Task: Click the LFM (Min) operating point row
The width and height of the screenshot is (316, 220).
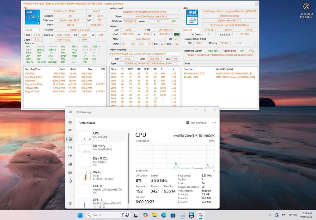Action: click(65, 73)
